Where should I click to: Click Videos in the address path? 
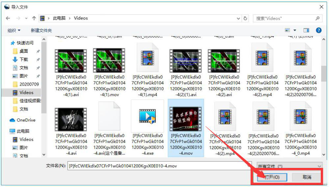click(81, 18)
